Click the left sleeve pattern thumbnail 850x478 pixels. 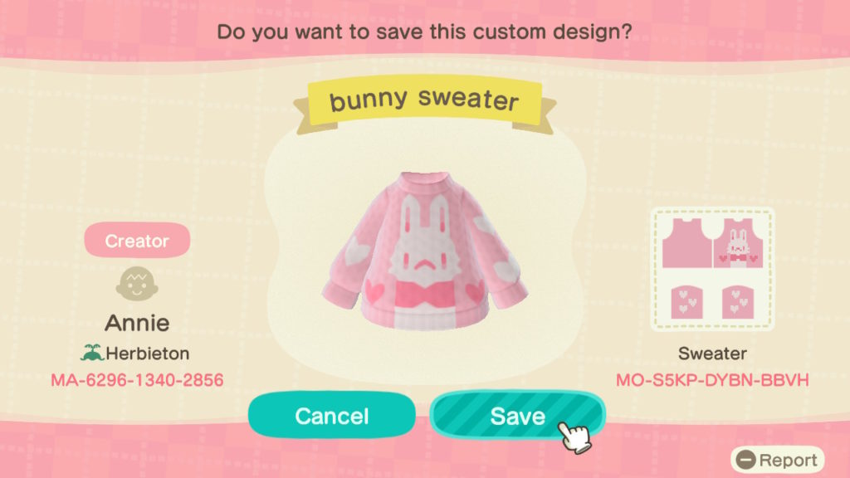point(686,302)
